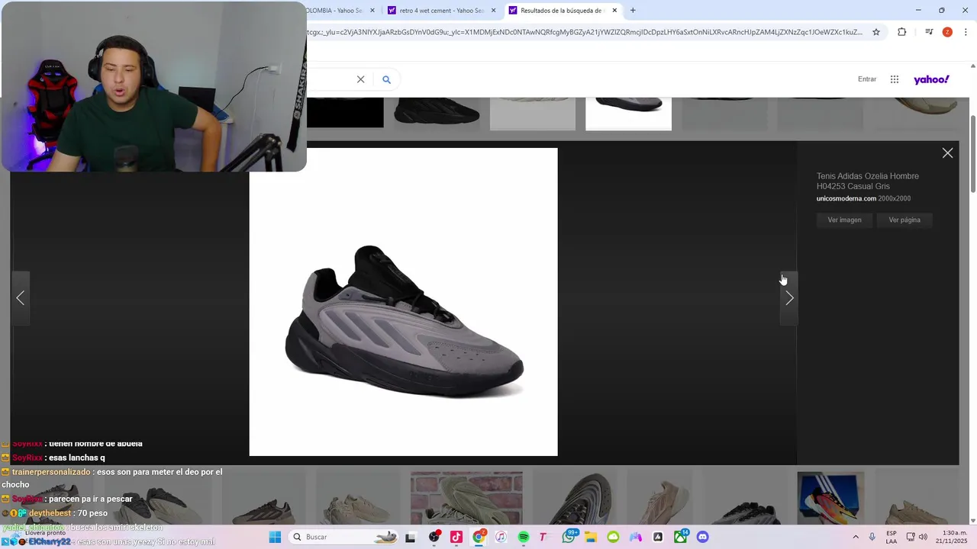
Task: Open the Tenis Adidas Ozelia title link
Action: click(x=868, y=181)
